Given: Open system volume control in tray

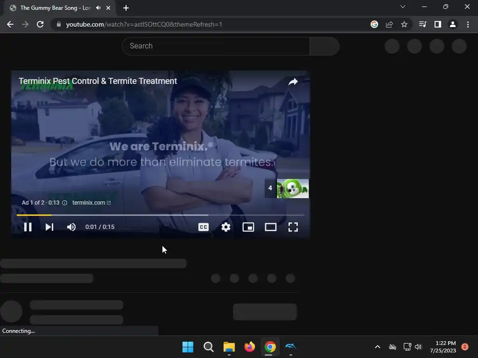Looking at the screenshot, I should tap(418, 347).
